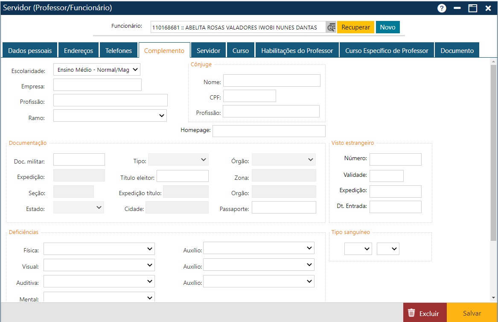The width and height of the screenshot is (498, 322).
Task: Open the Escolaridade dropdown
Action: coord(97,70)
